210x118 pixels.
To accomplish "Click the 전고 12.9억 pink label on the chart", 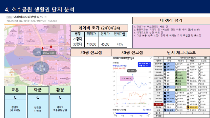I will click(126, 78).
